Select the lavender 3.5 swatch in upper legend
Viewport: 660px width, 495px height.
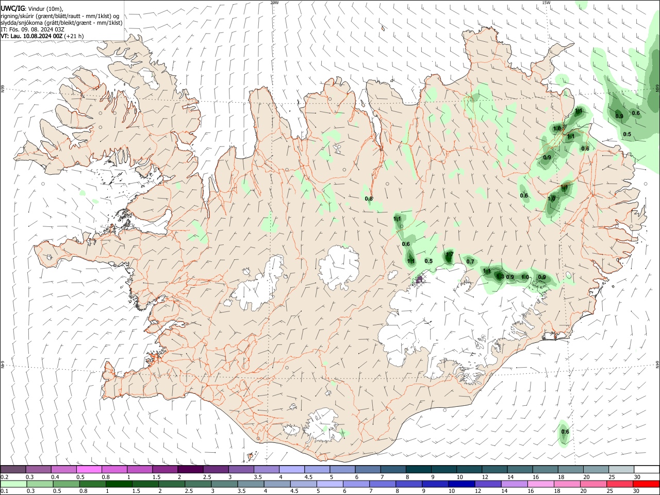pos(267,470)
